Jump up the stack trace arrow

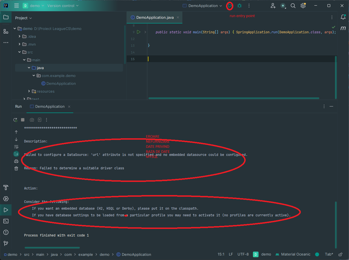tap(16, 132)
